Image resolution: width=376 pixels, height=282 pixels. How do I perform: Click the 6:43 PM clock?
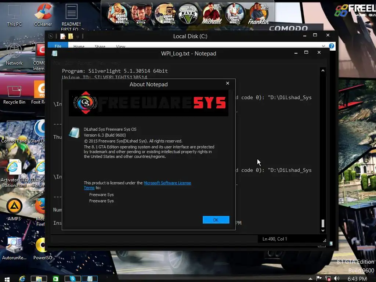(x=357, y=279)
